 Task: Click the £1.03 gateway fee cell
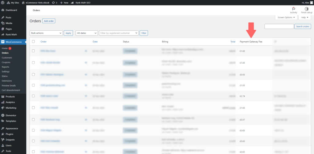(x=242, y=85)
